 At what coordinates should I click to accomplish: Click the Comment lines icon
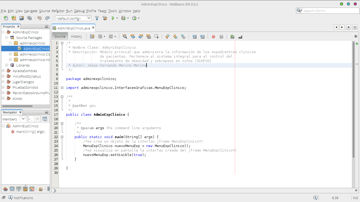(x=232, y=37)
